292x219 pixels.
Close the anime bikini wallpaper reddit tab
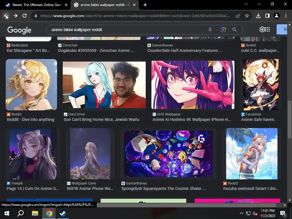pos(134,5)
